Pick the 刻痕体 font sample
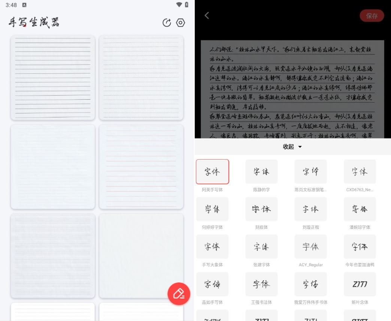391x321 pixels. [261, 209]
